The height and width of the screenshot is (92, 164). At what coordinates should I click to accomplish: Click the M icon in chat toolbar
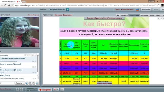(x=30, y=83)
